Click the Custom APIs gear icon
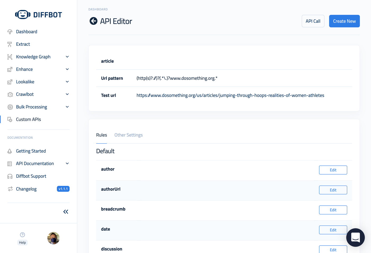 [10, 119]
